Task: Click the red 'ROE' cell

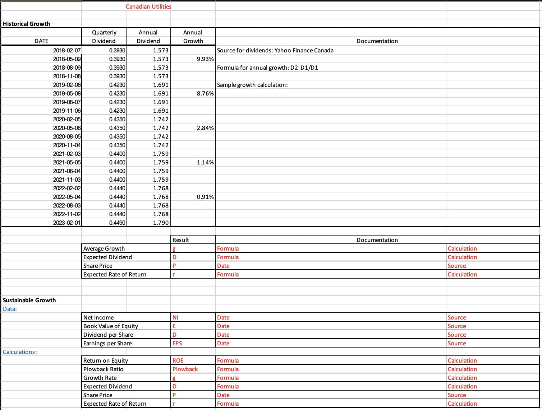Action: click(193, 360)
